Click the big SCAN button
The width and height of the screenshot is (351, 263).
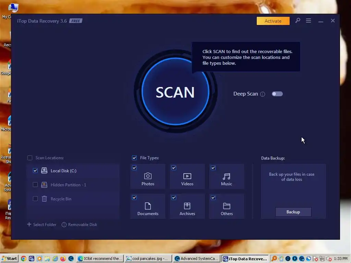(x=175, y=91)
